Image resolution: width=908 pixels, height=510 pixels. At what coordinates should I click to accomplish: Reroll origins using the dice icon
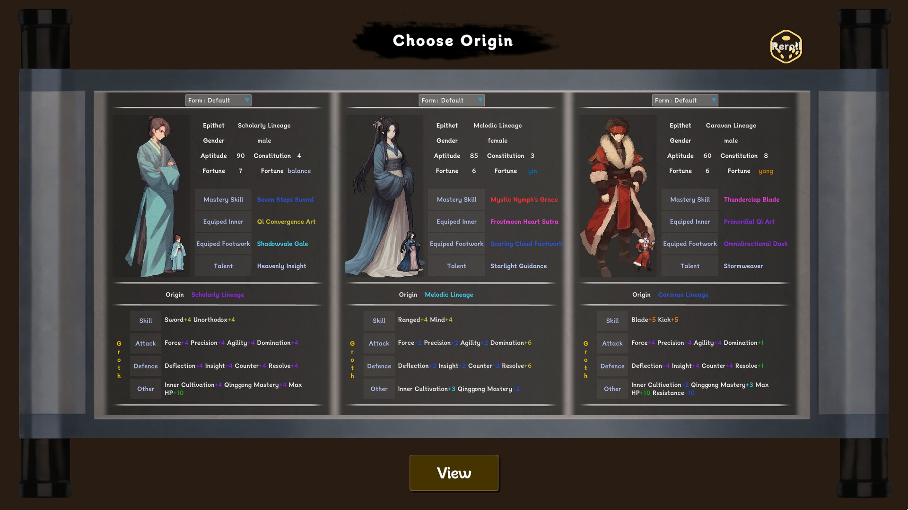[x=786, y=47]
